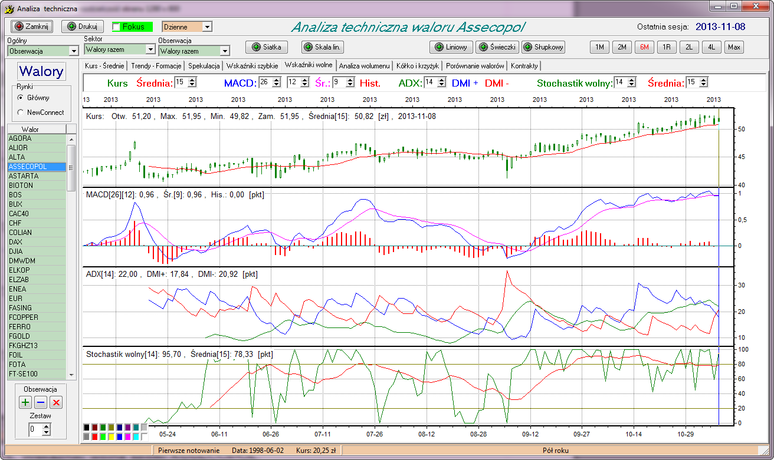Set range to 1M

pos(599,47)
